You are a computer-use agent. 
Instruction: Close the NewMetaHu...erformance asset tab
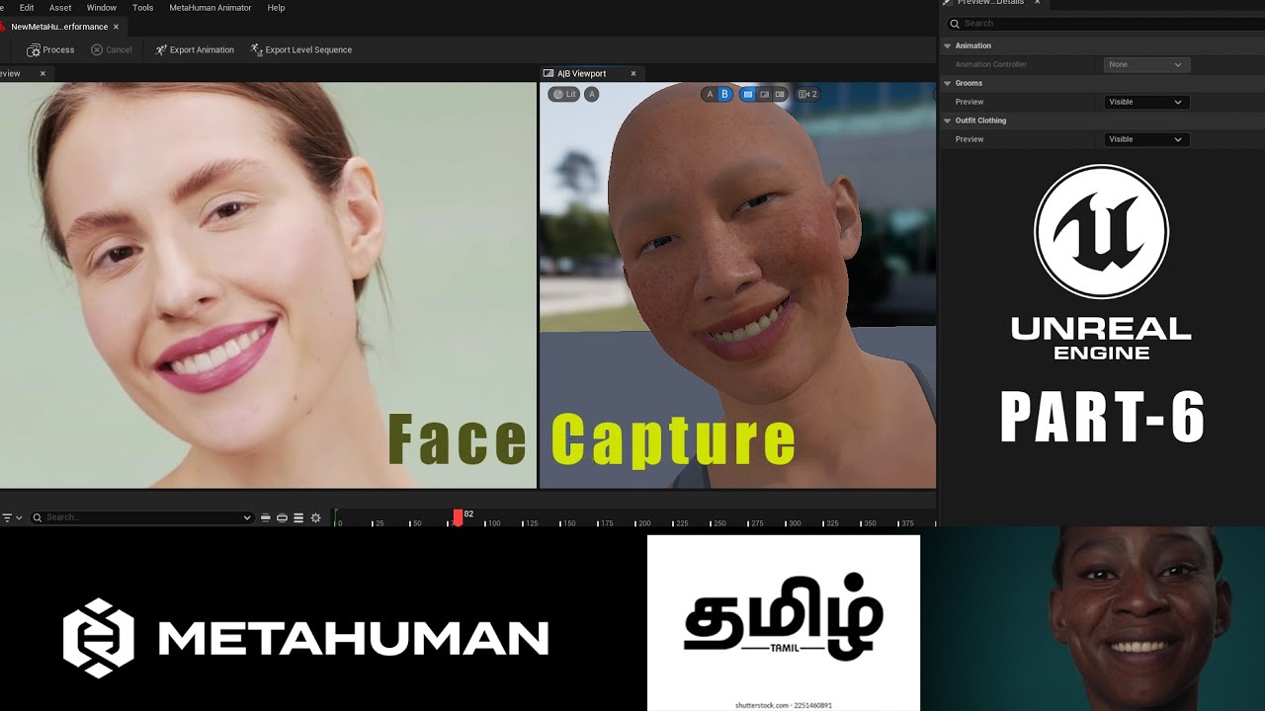point(116,27)
